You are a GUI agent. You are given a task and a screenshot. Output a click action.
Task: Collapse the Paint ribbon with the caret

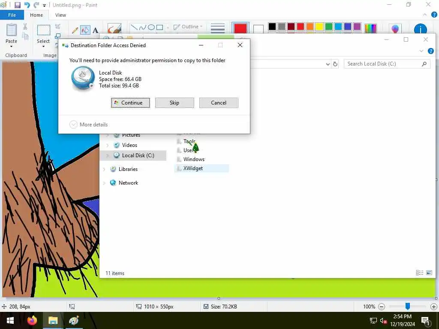tap(425, 15)
